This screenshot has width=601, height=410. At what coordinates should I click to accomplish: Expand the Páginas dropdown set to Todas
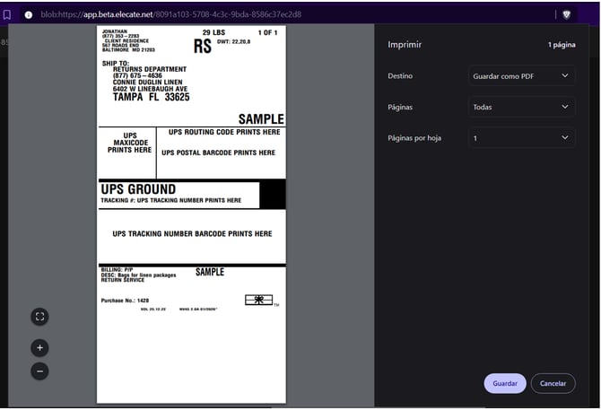click(x=521, y=107)
